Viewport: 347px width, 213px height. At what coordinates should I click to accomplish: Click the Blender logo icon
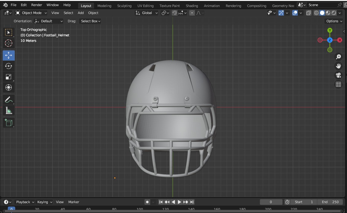(x=6, y=5)
